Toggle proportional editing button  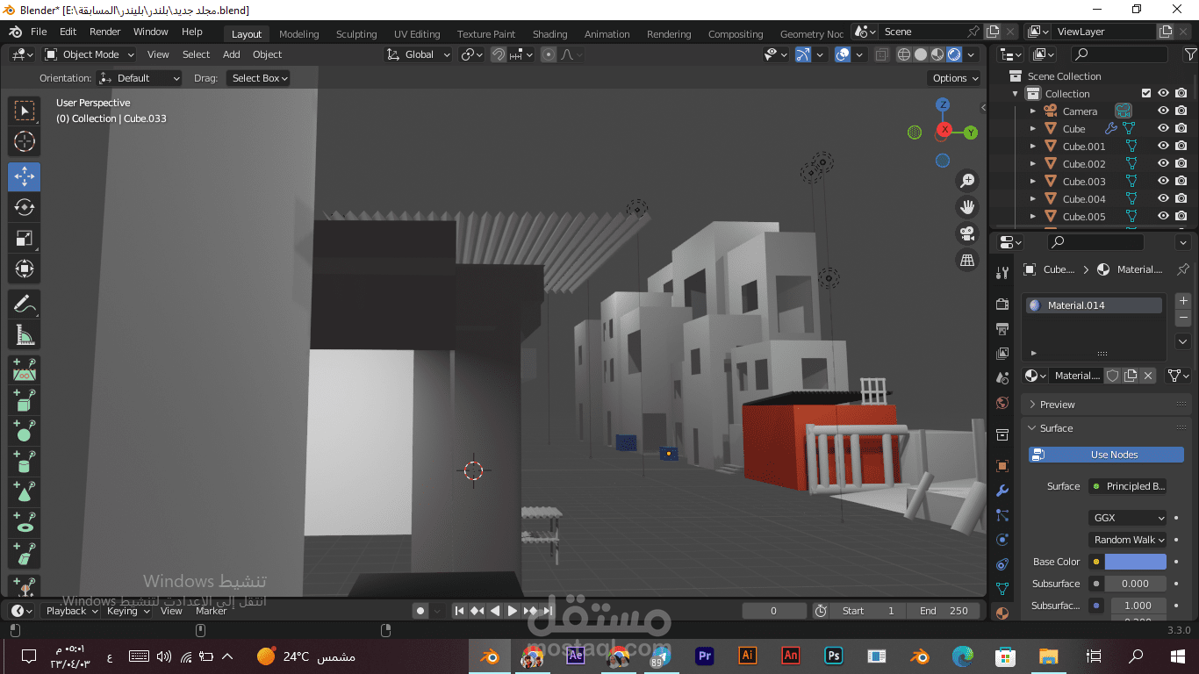[x=549, y=54]
